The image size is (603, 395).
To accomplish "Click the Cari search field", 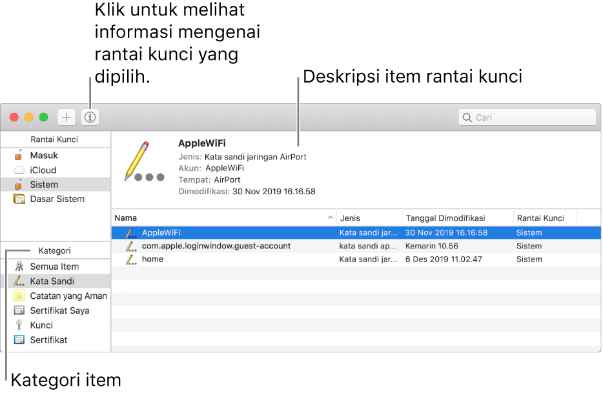I will (x=526, y=117).
